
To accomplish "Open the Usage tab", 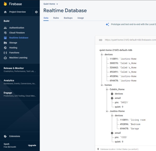I will click(x=80, y=18).
